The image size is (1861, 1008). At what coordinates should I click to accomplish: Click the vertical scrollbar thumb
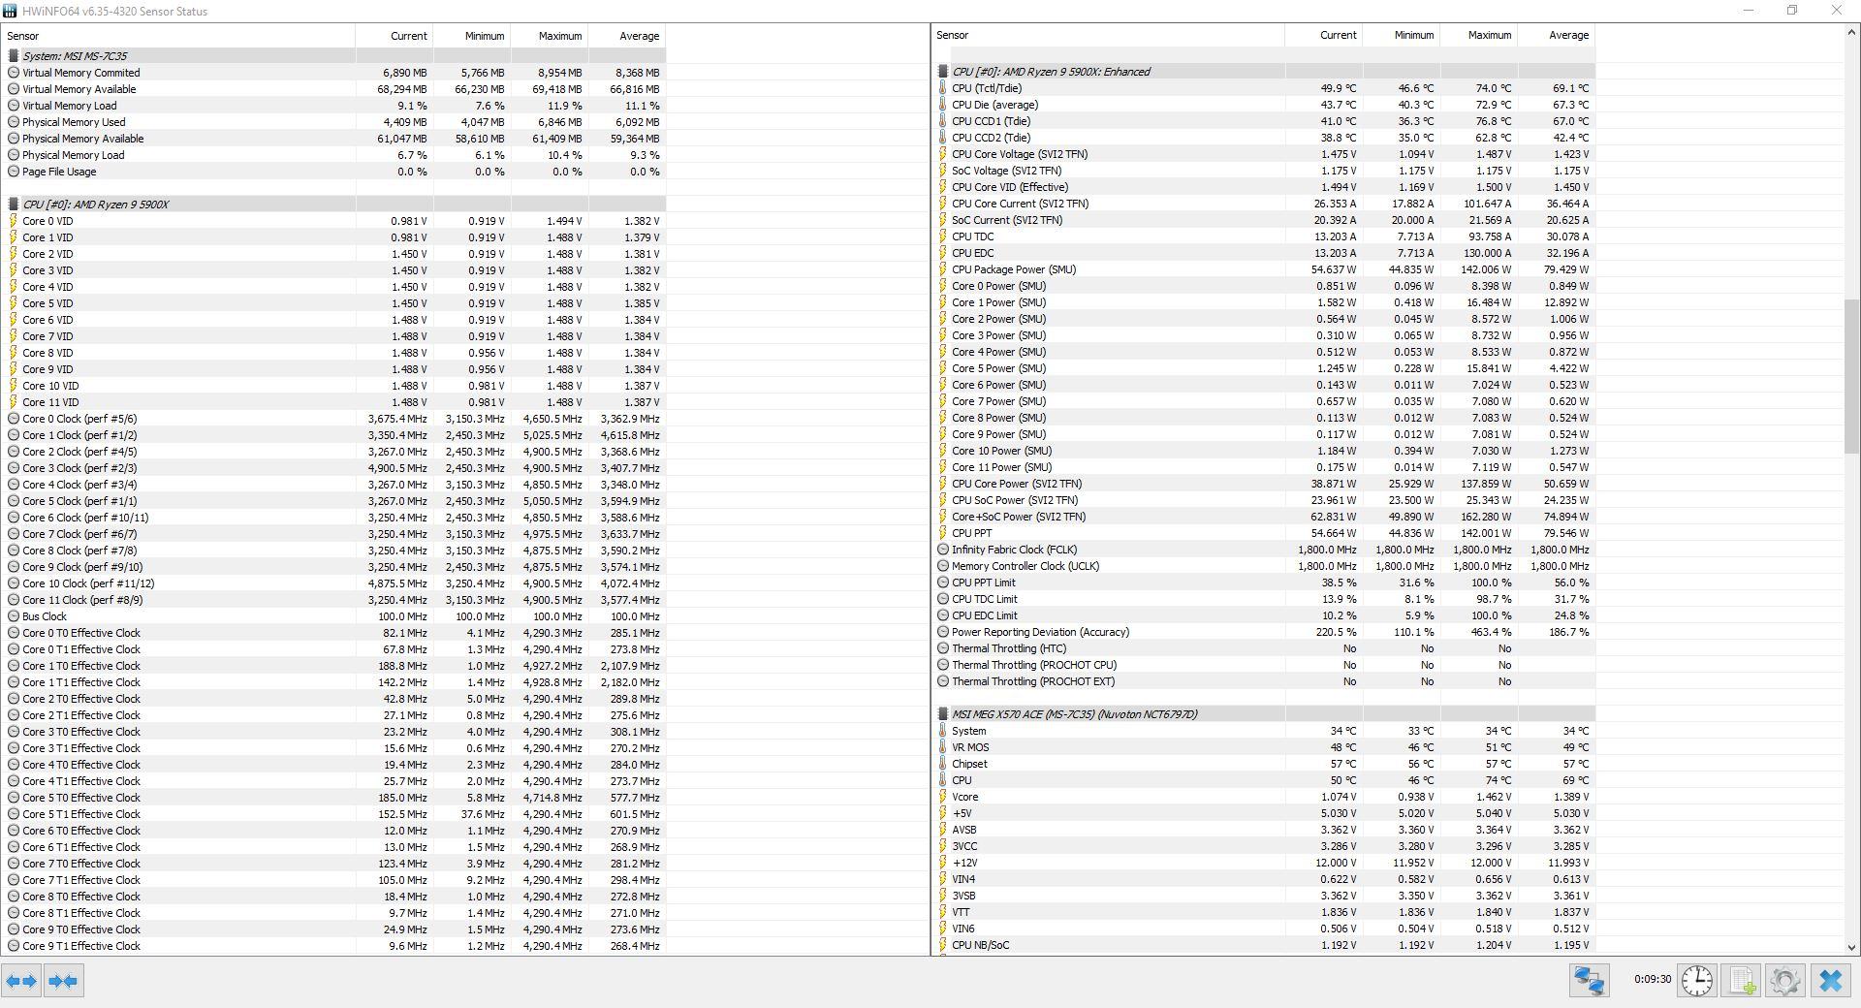click(x=1851, y=376)
